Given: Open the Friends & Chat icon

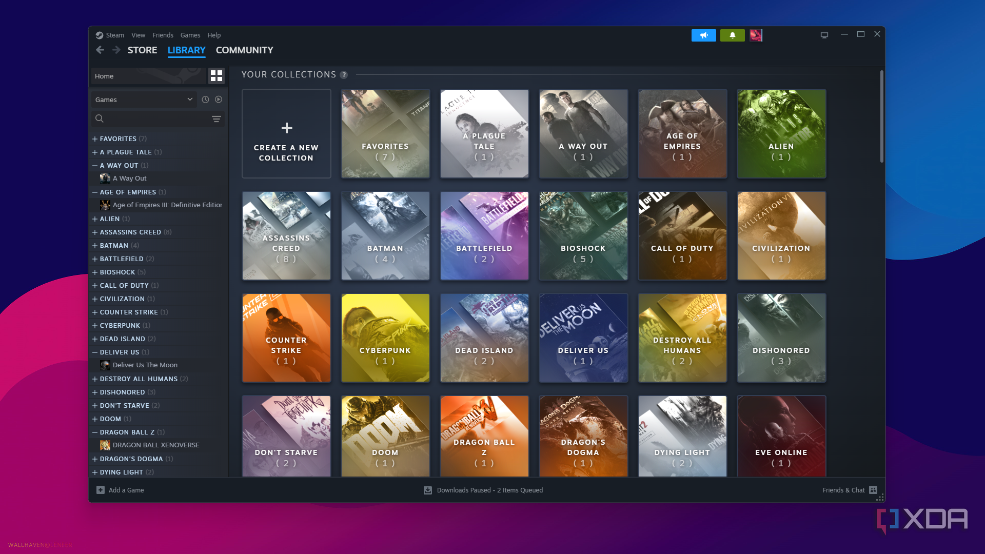Looking at the screenshot, I should point(873,490).
